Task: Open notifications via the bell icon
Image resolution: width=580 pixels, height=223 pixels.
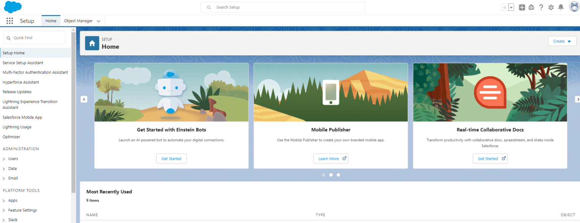Action: [561, 7]
